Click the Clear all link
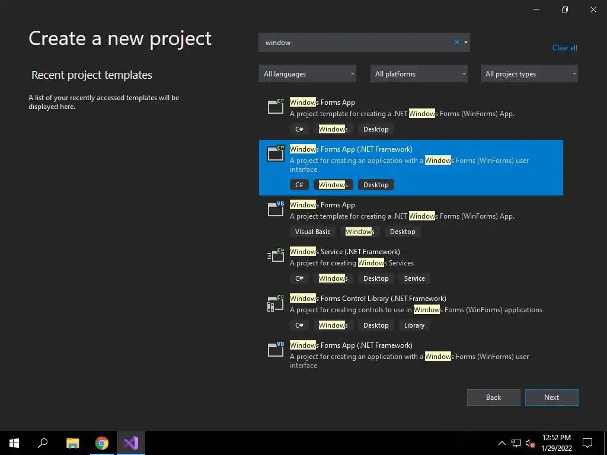Image resolution: width=607 pixels, height=455 pixels. 564,48
